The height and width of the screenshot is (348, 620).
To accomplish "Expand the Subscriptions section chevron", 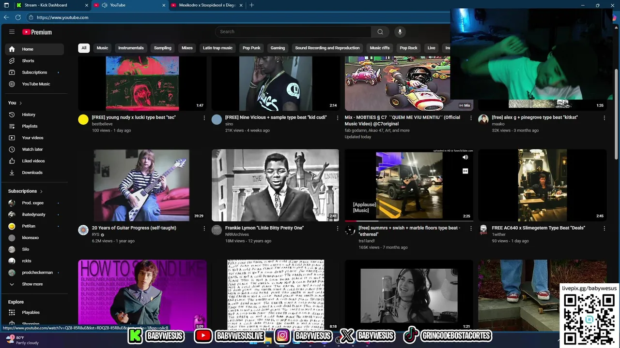I will (41, 191).
